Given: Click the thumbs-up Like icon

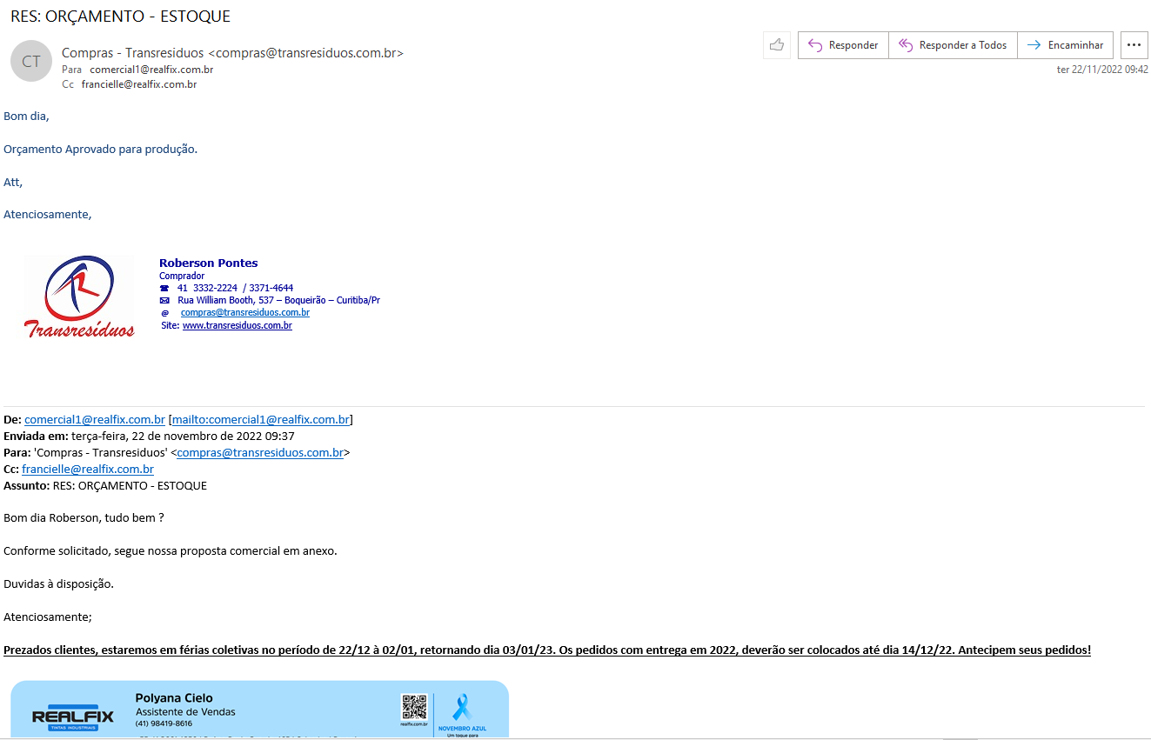Looking at the screenshot, I should [776, 45].
